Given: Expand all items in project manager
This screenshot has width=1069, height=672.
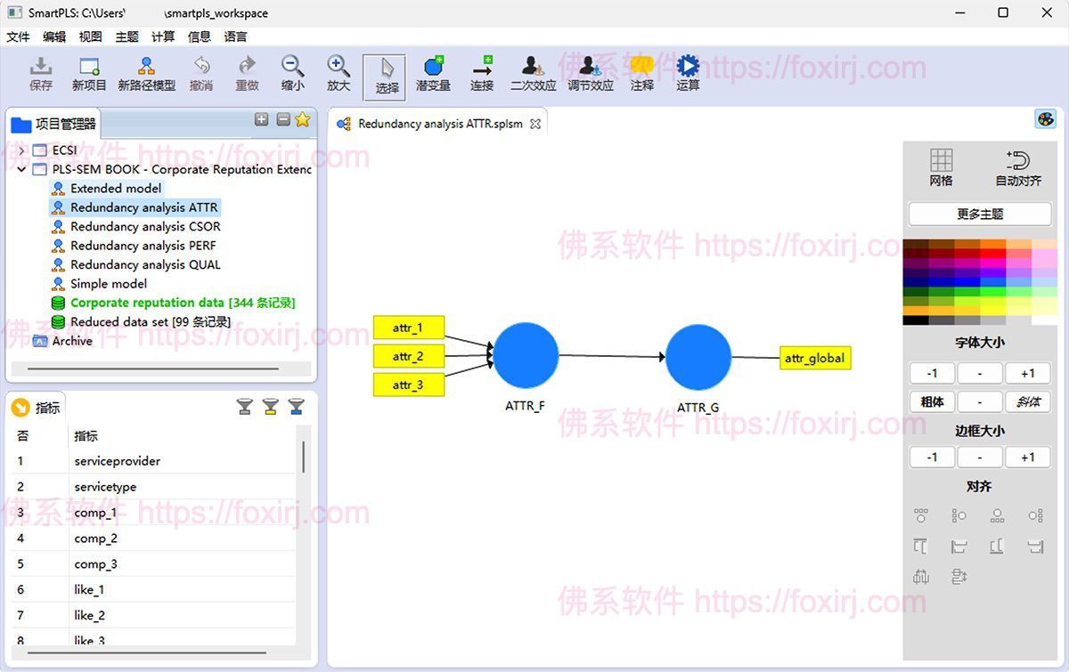Looking at the screenshot, I should (x=261, y=119).
